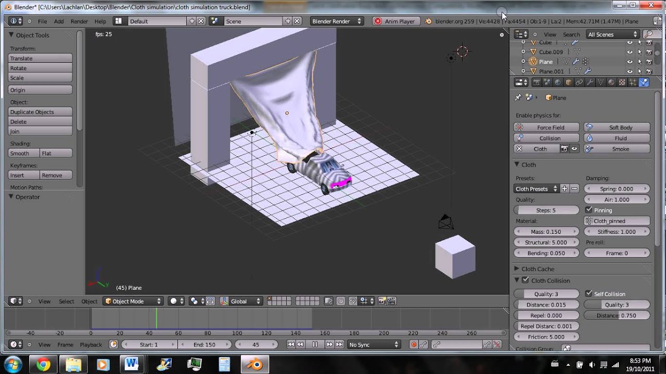
Task: Click the proportional editing icon in the 3D header
Action: tap(340, 301)
